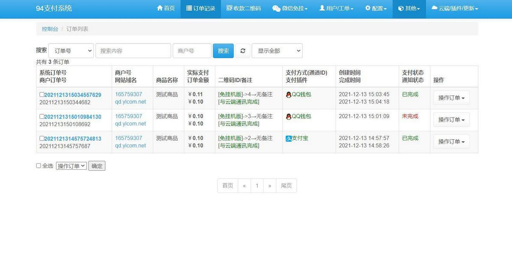Click merchant order number 20211213150344682

pos(65,102)
